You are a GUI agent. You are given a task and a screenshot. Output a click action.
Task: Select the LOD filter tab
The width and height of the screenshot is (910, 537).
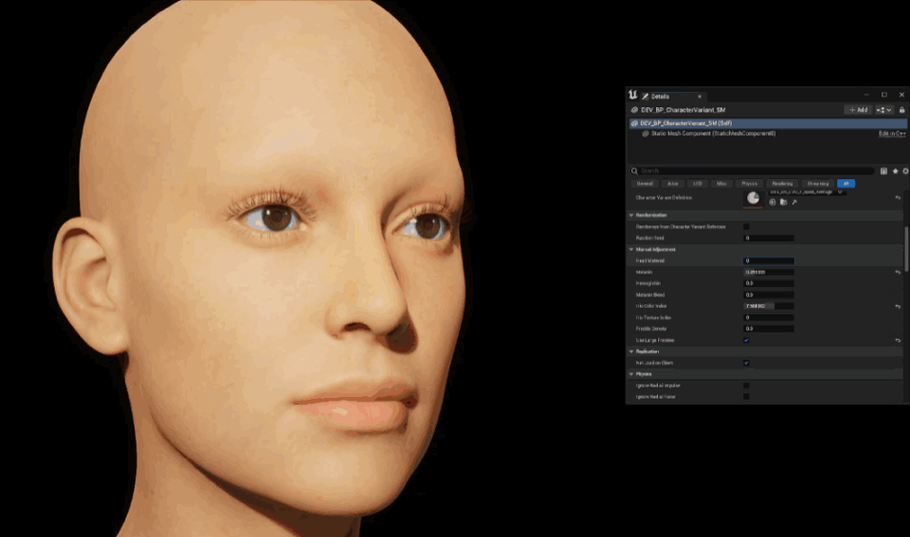(698, 184)
